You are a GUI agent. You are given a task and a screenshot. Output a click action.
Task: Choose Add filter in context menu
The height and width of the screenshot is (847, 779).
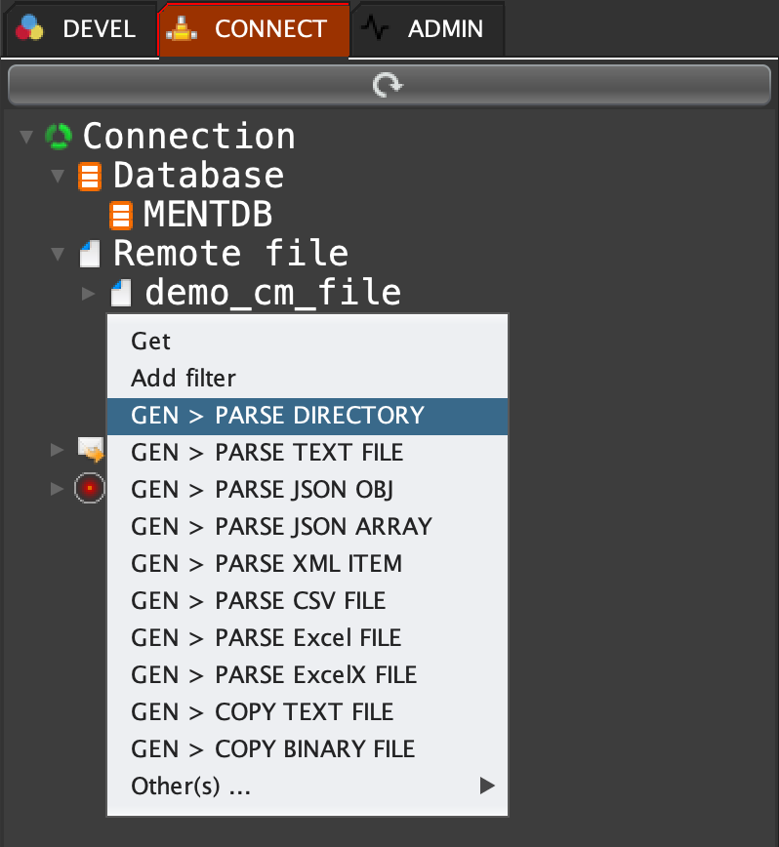[x=184, y=378]
